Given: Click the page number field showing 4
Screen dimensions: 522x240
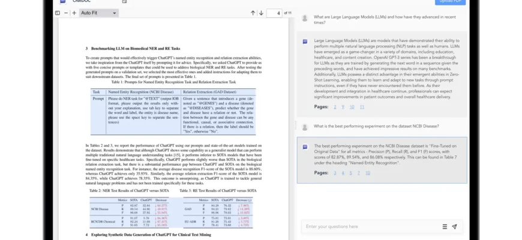Looking at the screenshot, I should coord(274,13).
